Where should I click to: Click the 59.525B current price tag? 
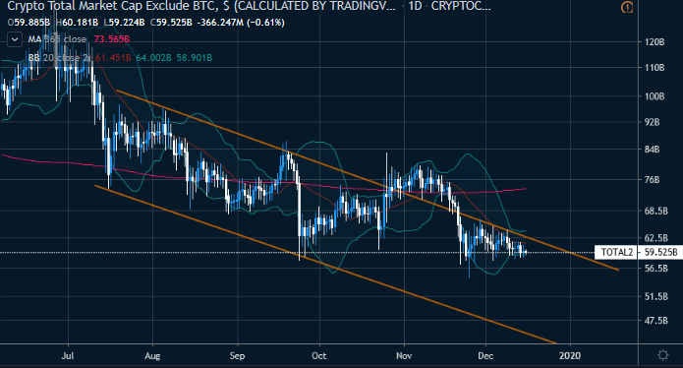(x=660, y=252)
